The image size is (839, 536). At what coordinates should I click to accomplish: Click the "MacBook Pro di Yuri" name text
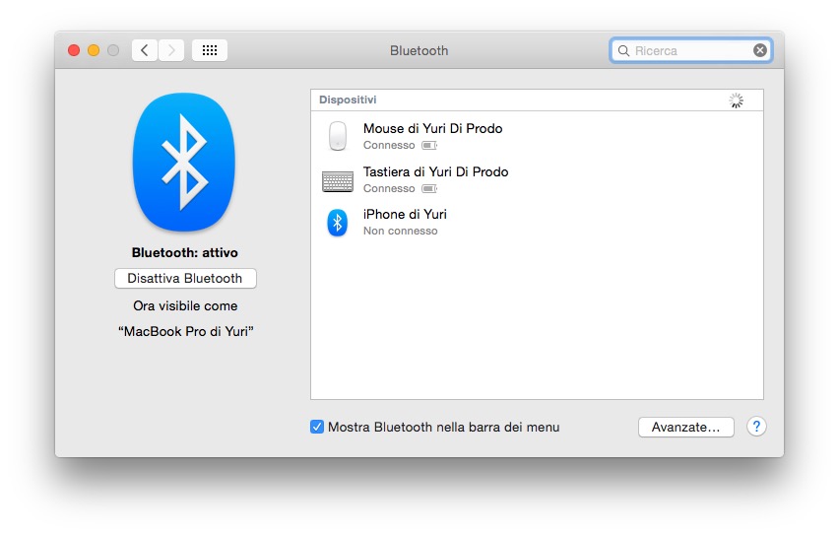coord(186,331)
